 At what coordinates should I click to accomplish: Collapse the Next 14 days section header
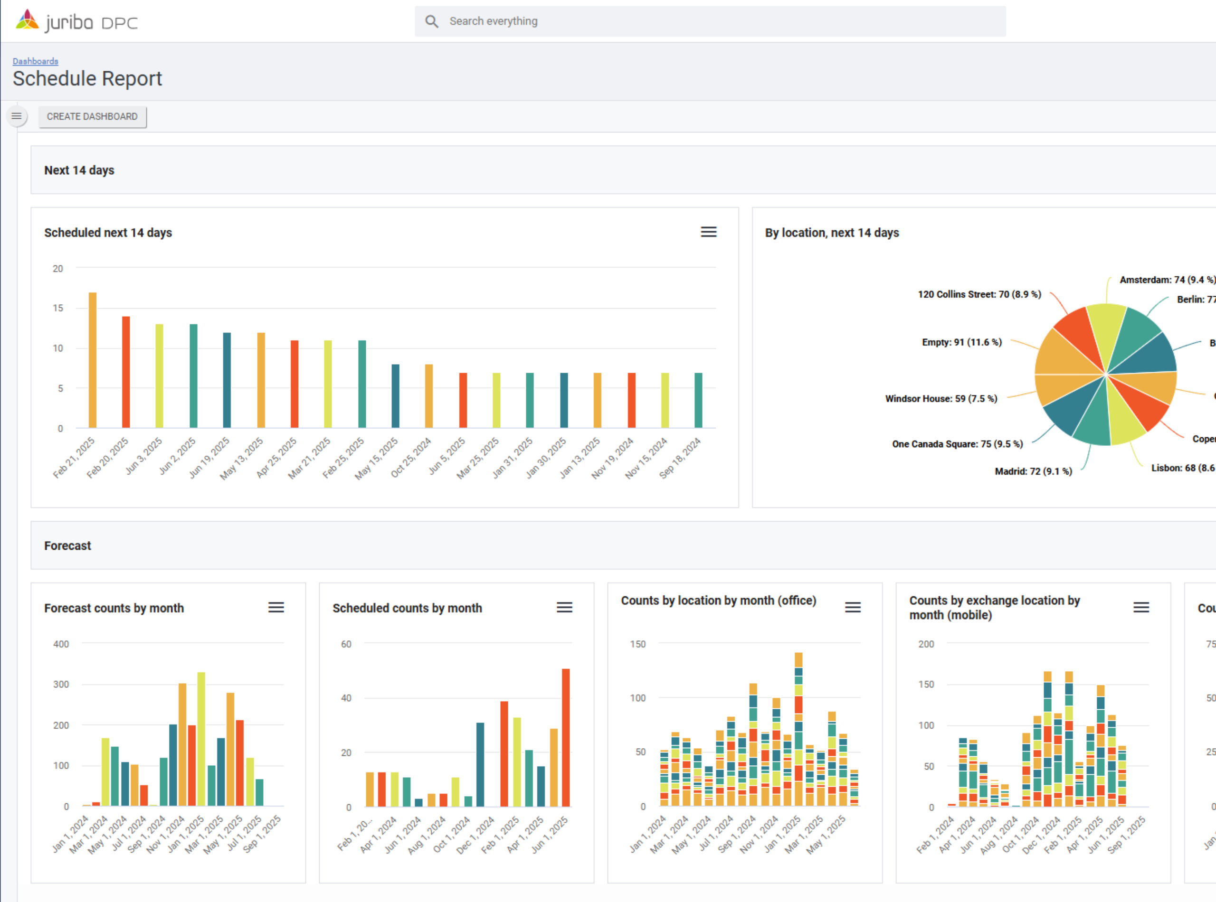click(79, 170)
